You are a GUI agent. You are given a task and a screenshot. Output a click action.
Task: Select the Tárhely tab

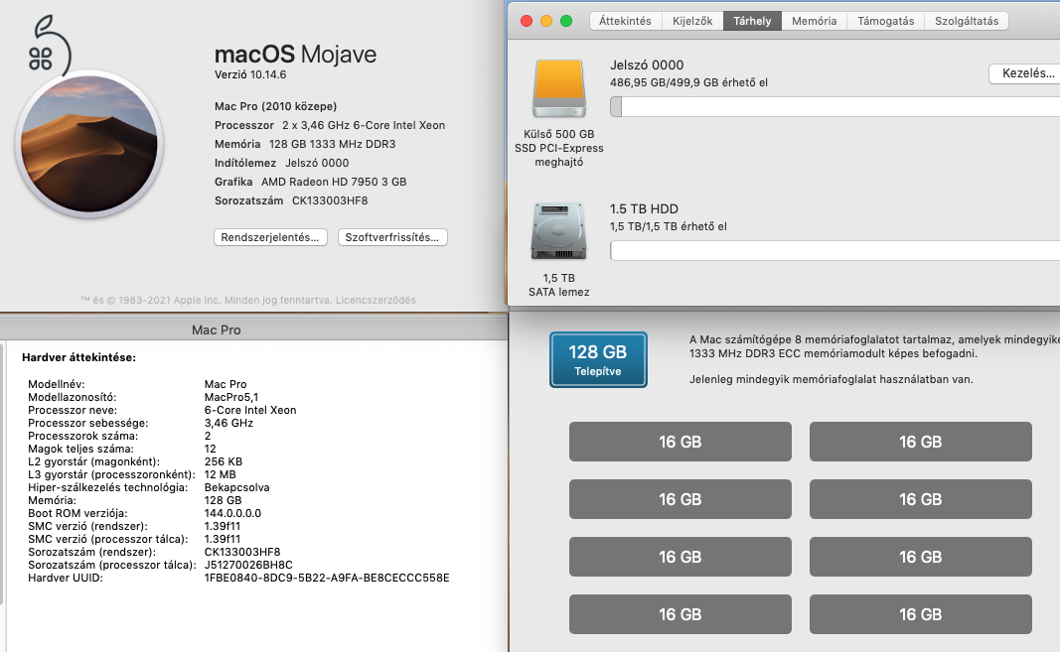coord(752,21)
